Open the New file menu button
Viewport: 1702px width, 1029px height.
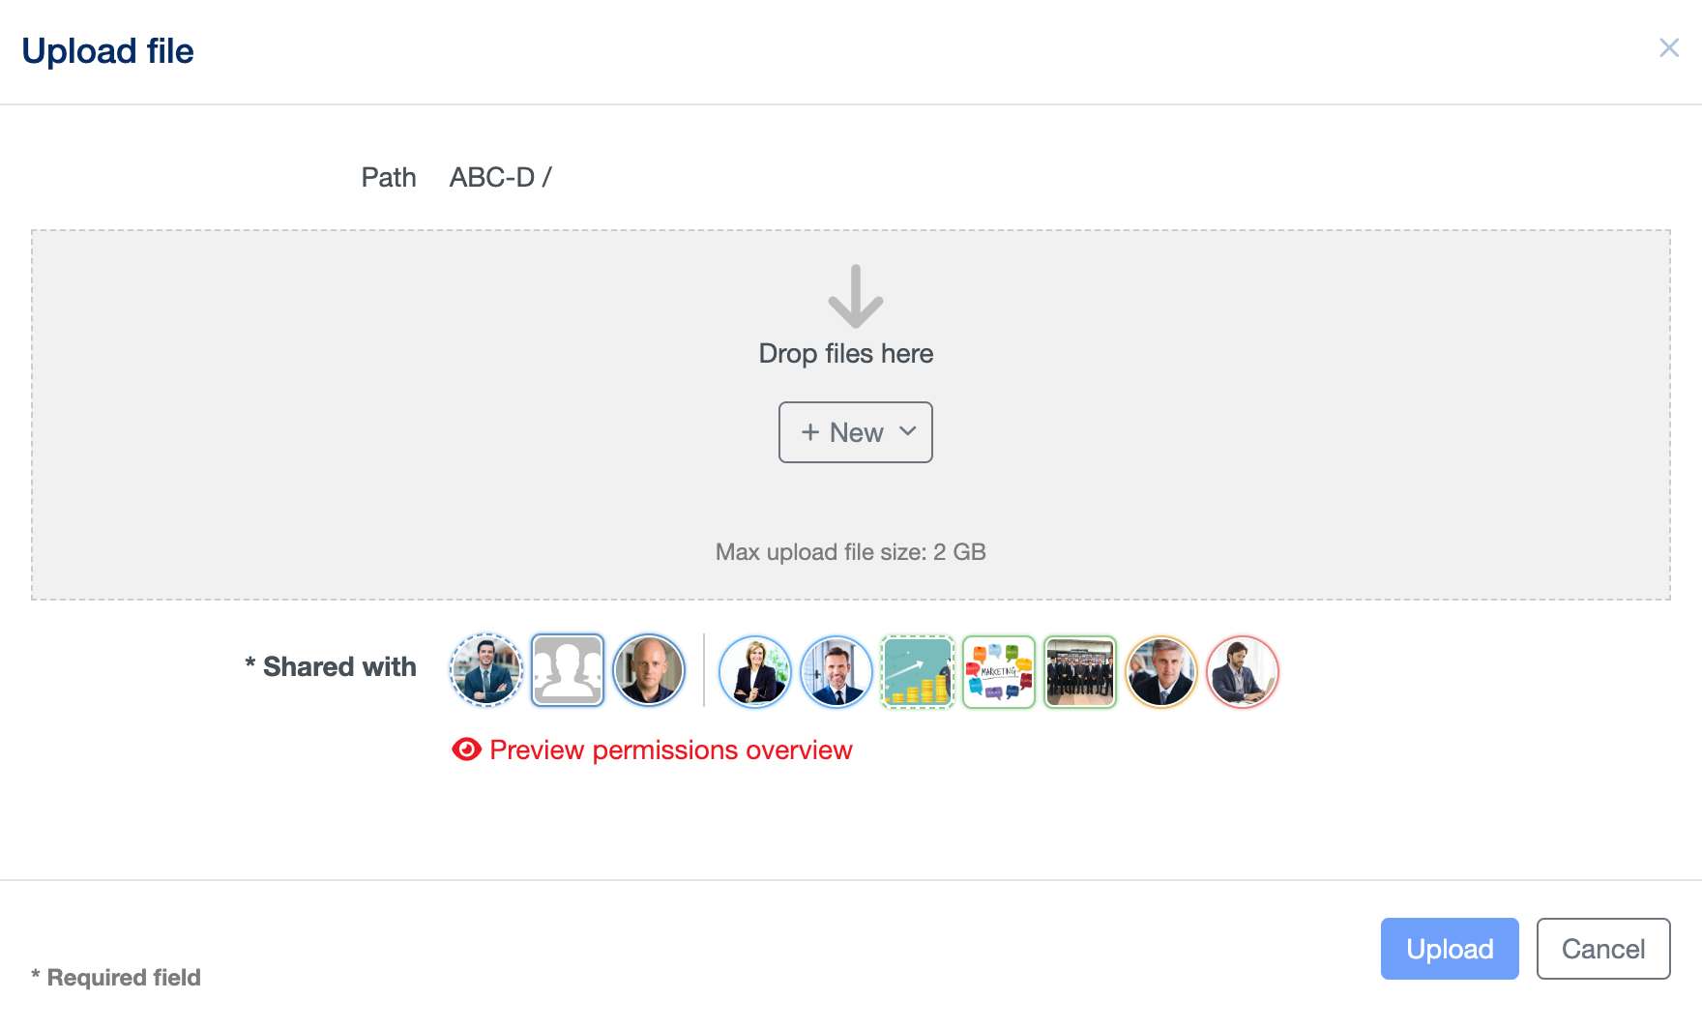(x=856, y=432)
